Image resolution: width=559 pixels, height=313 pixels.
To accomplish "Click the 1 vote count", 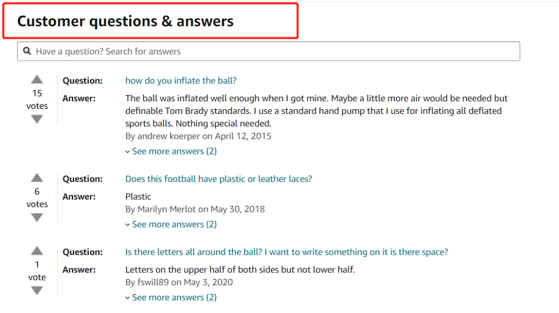I will [37, 271].
